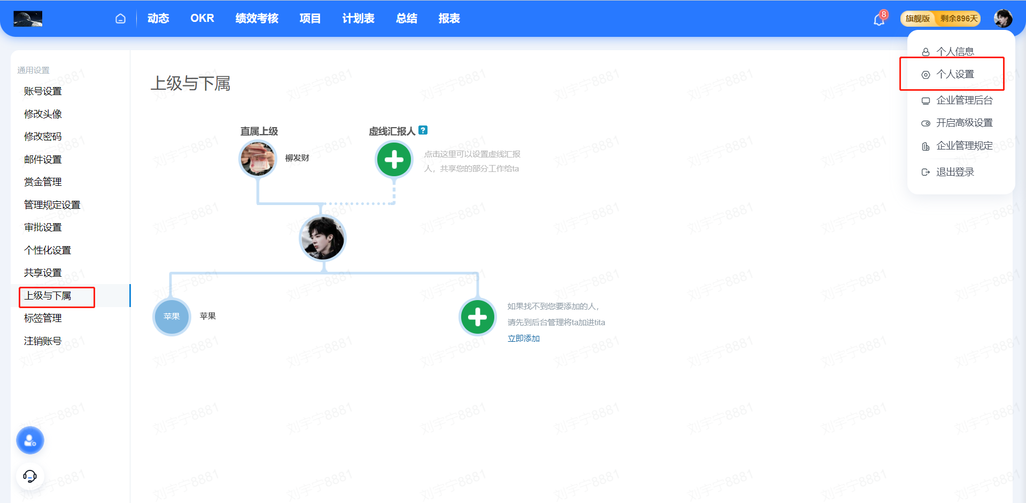
Task: Click the direct superior 柳发财 avatar
Action: pyautogui.click(x=258, y=159)
